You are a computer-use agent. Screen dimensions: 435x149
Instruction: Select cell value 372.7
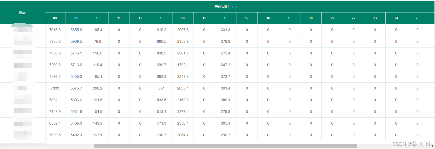[225, 76]
